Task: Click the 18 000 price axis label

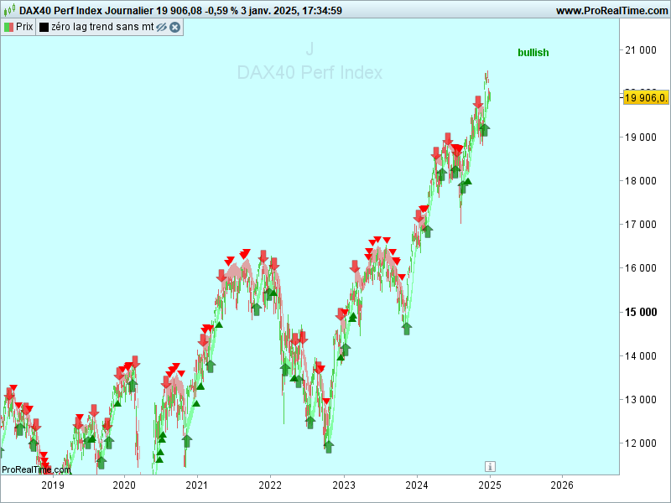Action: pyautogui.click(x=641, y=181)
